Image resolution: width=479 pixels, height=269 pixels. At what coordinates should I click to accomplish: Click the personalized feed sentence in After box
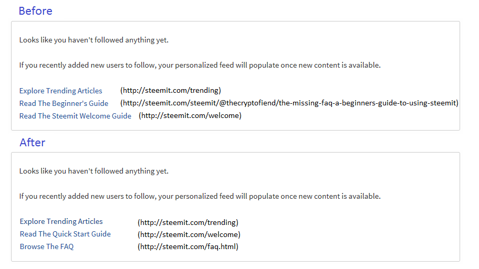coord(200,196)
